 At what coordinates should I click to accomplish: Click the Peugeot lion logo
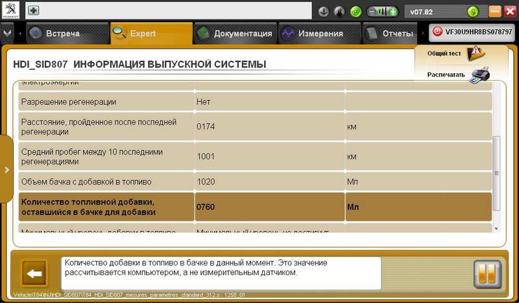[12, 11]
